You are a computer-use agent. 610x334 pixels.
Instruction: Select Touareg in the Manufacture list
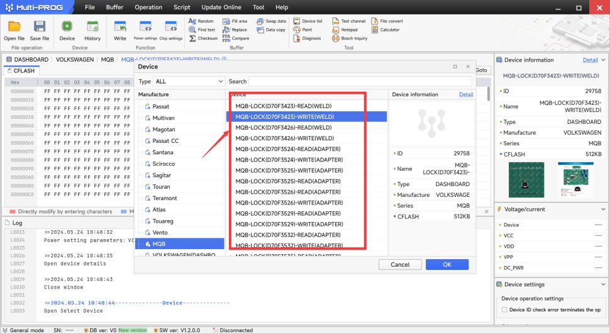pyautogui.click(x=164, y=221)
